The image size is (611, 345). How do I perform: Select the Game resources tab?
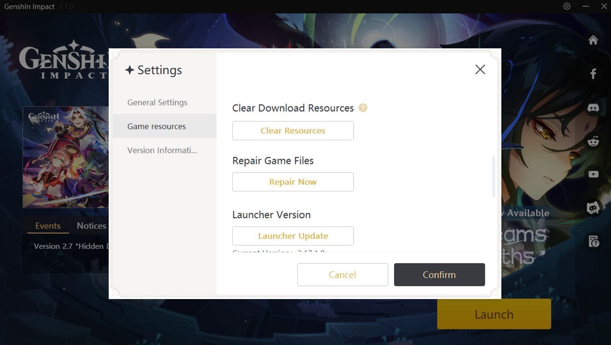157,126
